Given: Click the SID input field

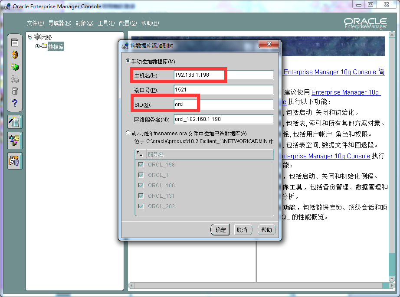Looking at the screenshot, I should (224, 104).
